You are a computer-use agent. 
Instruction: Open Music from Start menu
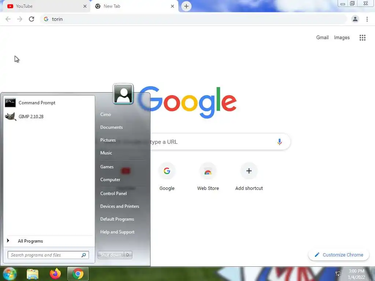[x=106, y=153]
